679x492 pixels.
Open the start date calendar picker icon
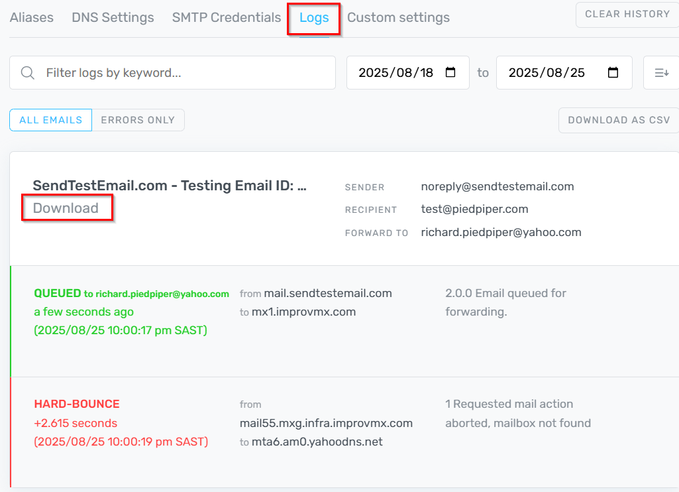[450, 73]
